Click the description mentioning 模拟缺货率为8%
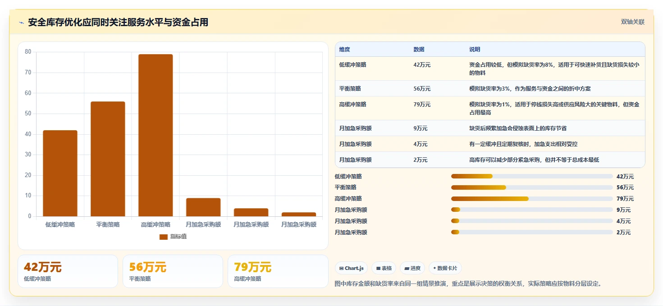The height and width of the screenshot is (306, 663). (554, 69)
